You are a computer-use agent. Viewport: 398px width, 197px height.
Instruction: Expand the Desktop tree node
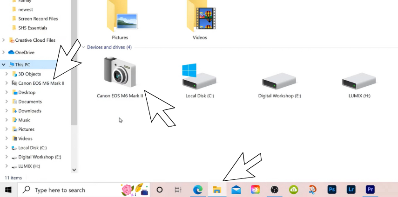7,92
